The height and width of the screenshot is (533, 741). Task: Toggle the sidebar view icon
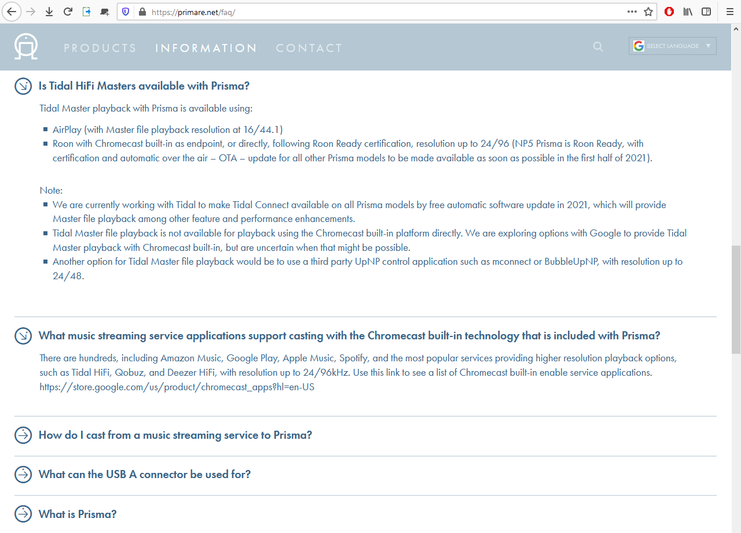[706, 12]
